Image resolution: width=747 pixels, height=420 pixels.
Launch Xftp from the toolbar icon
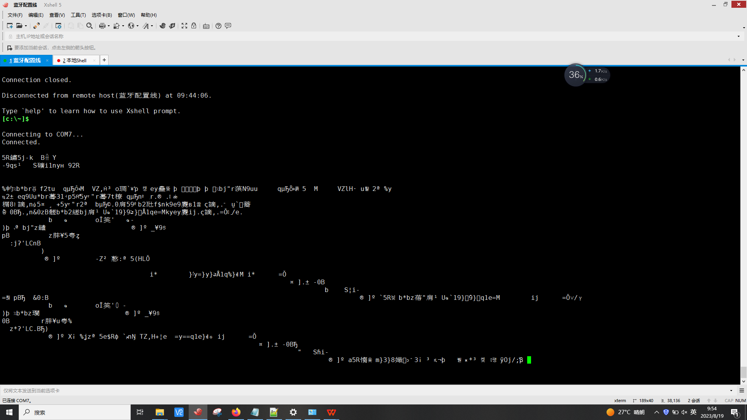(172, 26)
